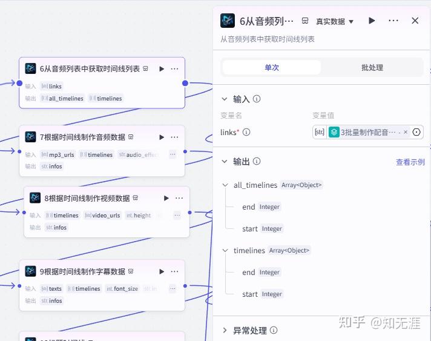Screen dimensions: 431x341
Task: Open more options for node 8 header
Action: tap(179, 198)
